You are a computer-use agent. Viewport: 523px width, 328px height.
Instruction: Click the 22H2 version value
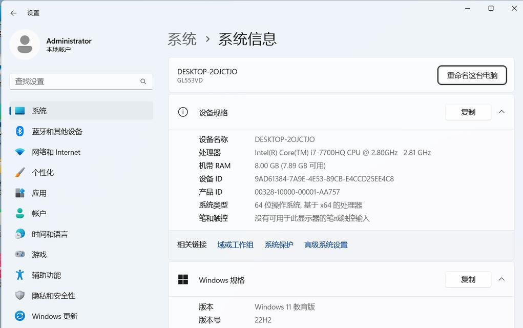pos(263,320)
